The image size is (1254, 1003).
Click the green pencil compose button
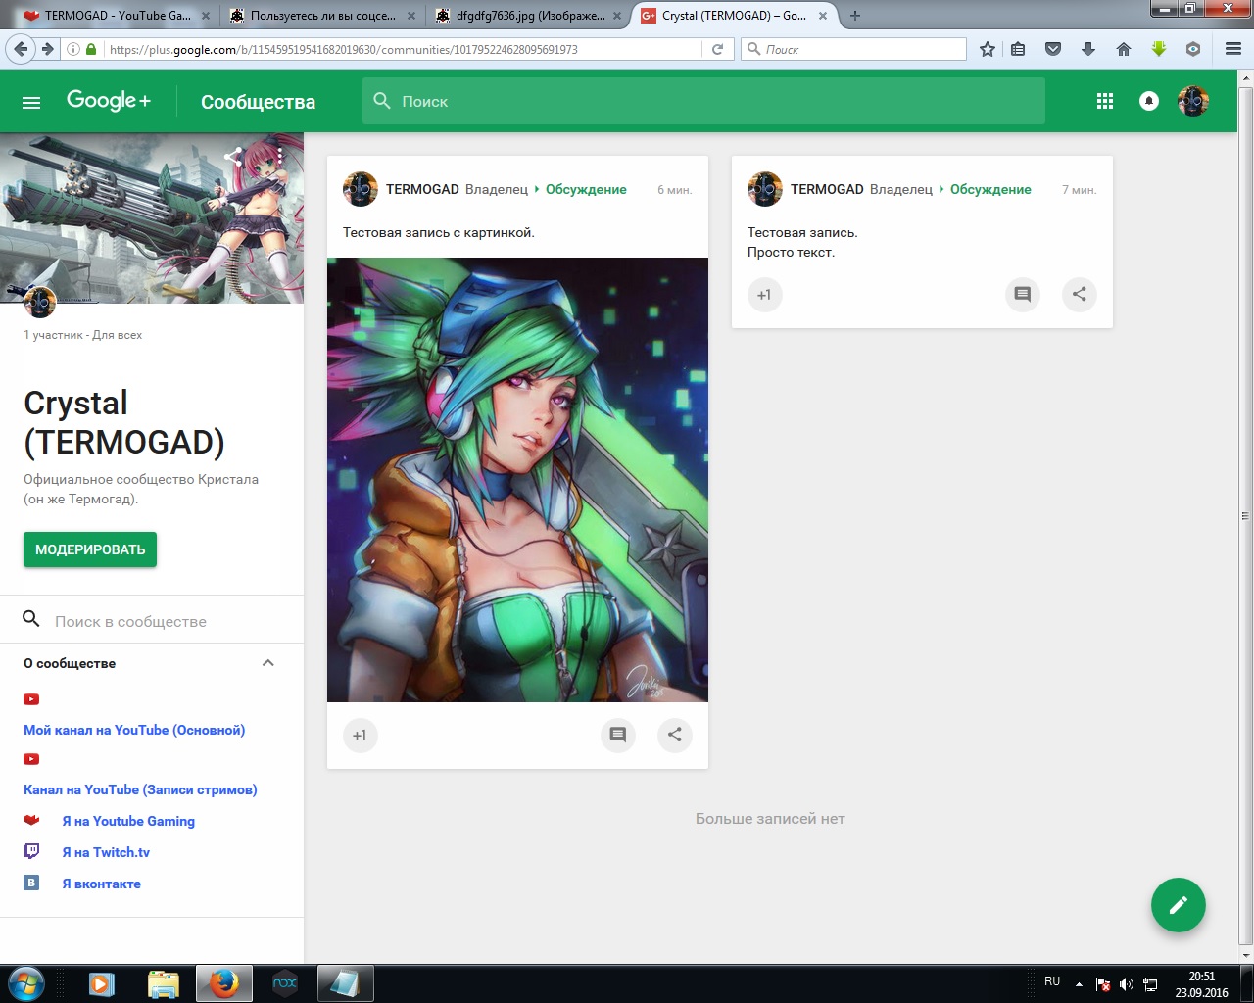pos(1178,905)
